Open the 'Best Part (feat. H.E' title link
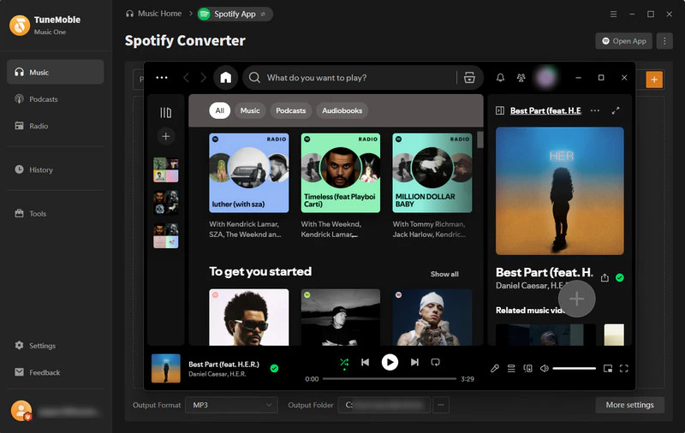This screenshot has width=685, height=433. pos(545,110)
